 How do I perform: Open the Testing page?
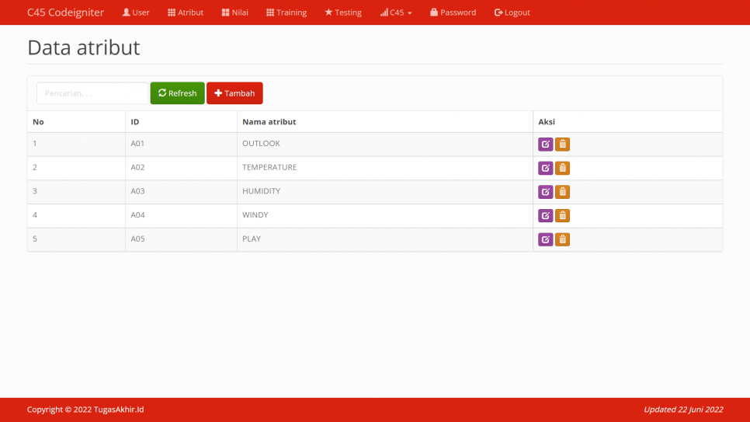click(343, 12)
